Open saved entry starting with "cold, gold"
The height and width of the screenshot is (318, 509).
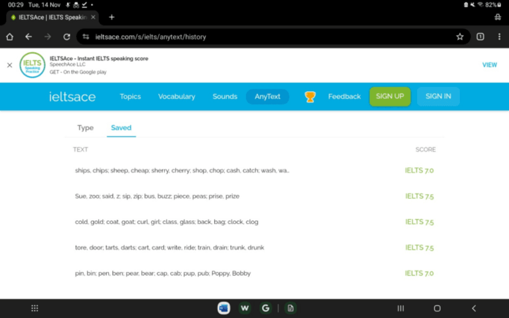[167, 222]
